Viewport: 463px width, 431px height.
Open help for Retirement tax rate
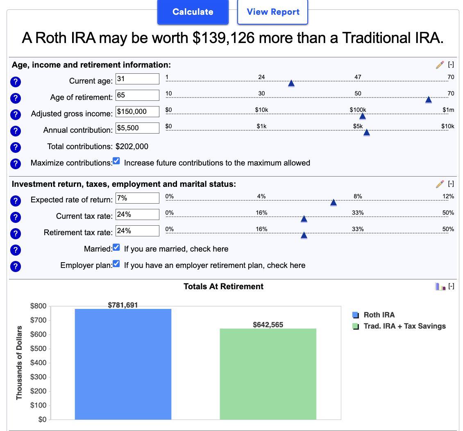point(15,234)
